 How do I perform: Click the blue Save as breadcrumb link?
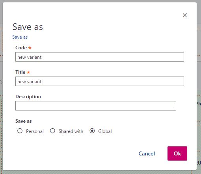(x=20, y=37)
